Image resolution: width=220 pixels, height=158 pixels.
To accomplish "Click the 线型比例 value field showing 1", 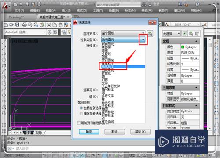I will point(190,64).
